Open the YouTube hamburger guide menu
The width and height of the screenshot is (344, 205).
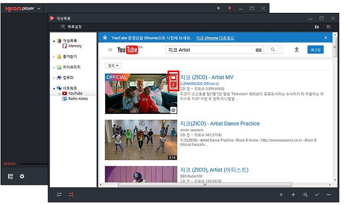(110, 50)
